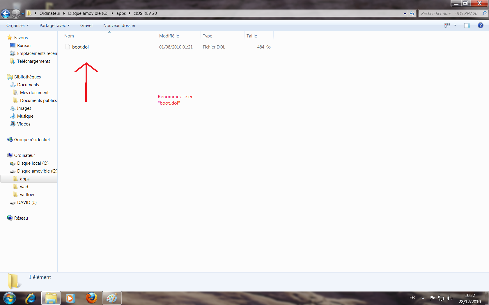Select 'Réseau' in the navigation pane
This screenshot has height=305, width=489.
tap(21, 218)
